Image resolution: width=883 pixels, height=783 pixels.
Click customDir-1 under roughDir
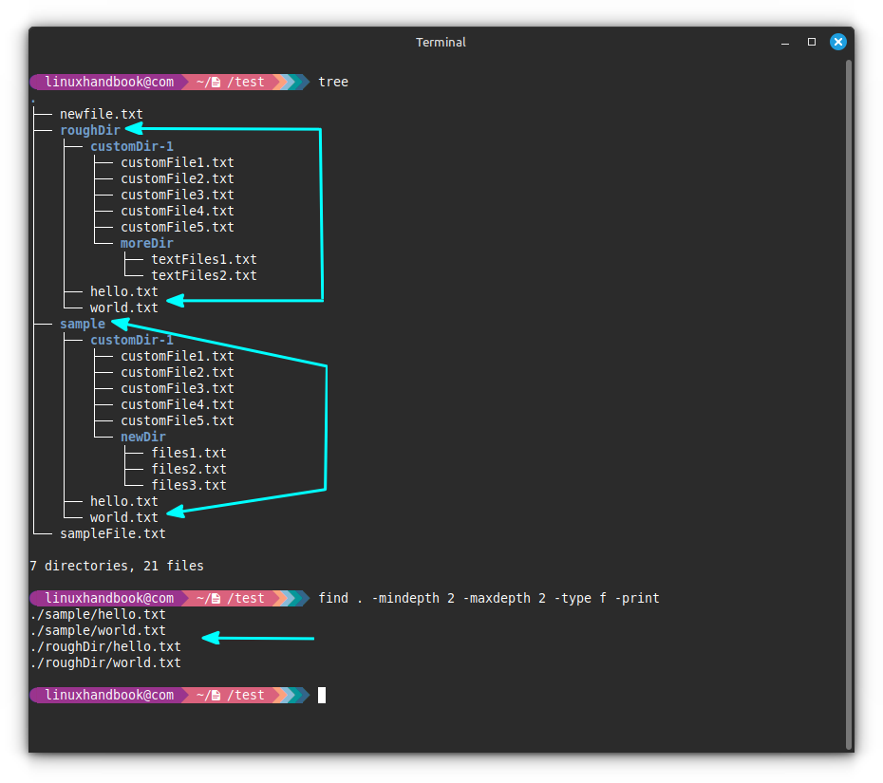[131, 146]
